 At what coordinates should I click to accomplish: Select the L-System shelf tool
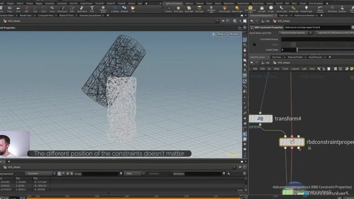click(114, 9)
